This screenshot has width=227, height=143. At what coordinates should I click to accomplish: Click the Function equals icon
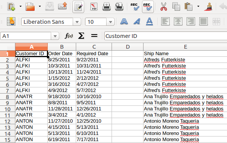pyautogui.click(x=94, y=36)
